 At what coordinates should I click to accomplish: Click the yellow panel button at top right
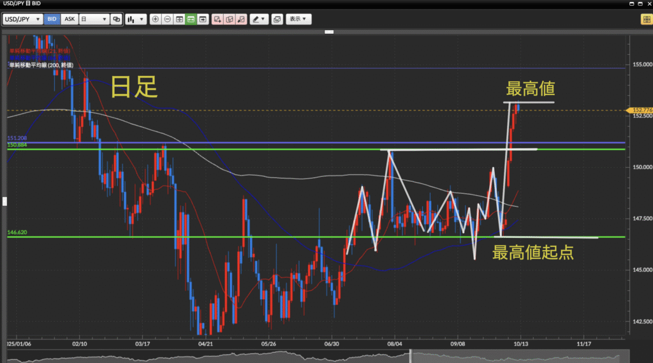click(645, 20)
